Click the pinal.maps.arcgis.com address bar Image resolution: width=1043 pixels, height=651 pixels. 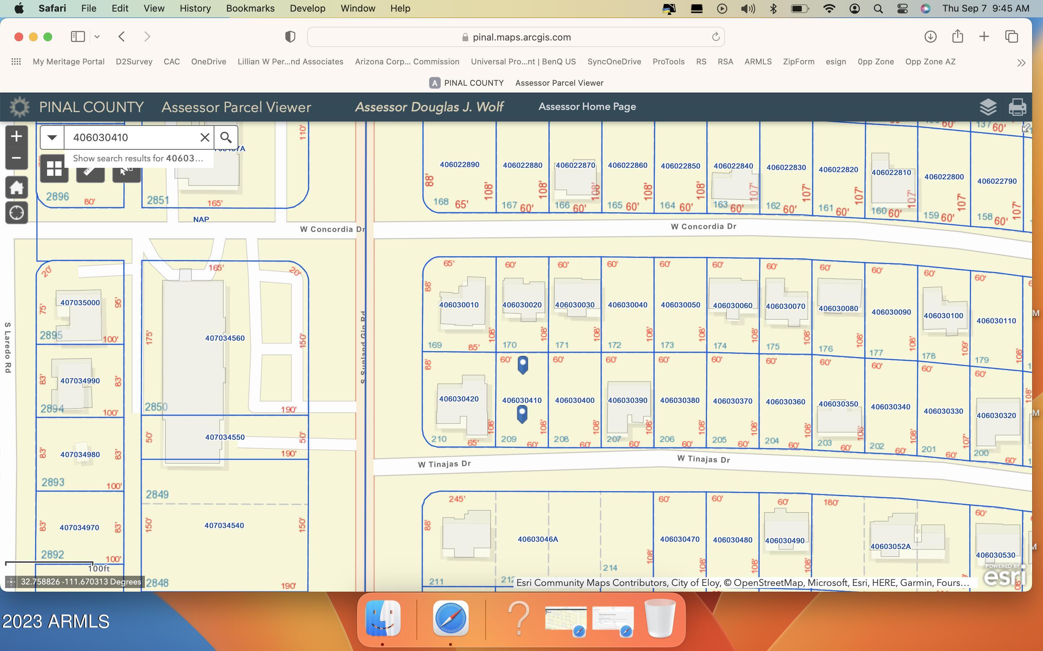click(515, 37)
